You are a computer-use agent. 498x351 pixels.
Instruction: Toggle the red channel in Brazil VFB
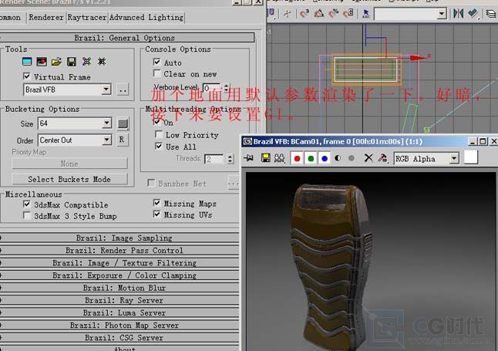(x=297, y=158)
